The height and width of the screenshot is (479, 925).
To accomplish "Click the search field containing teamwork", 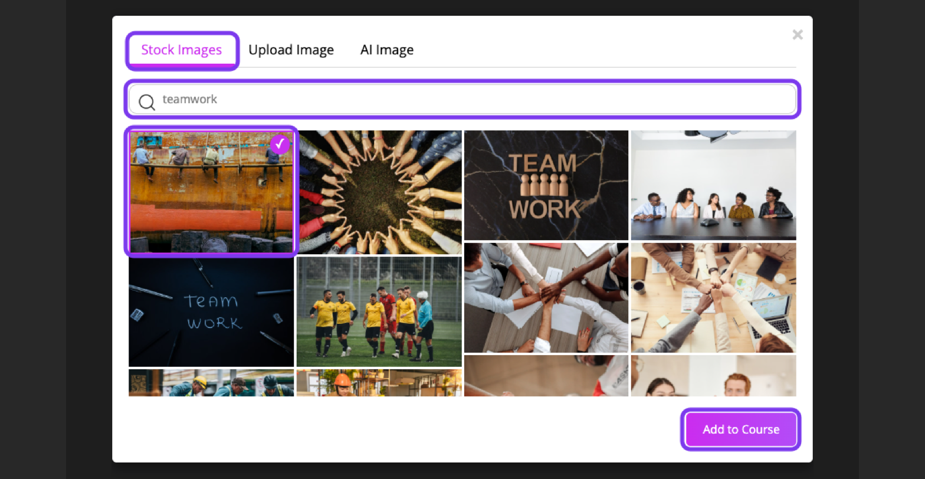I will coord(462,99).
